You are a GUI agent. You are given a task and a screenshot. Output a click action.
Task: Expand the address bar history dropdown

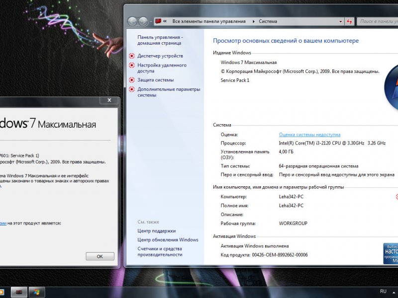point(341,21)
